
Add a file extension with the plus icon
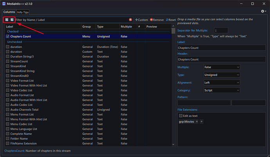pos(202,122)
